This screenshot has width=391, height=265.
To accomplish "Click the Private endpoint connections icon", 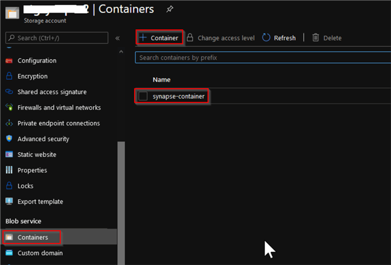I will (9, 123).
